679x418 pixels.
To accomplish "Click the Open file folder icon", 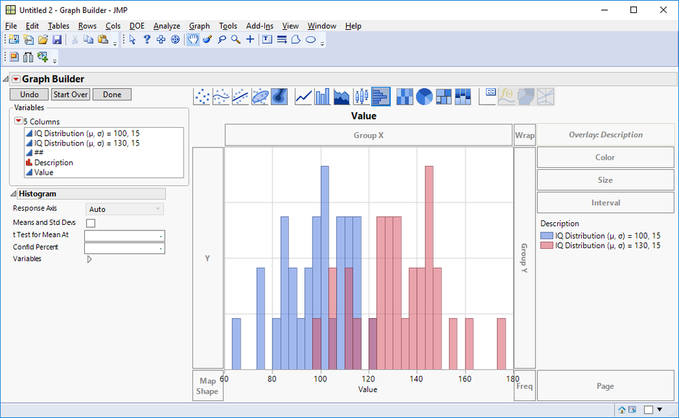I will coord(42,40).
